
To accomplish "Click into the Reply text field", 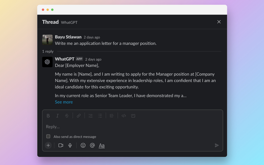I will [x=132, y=127].
